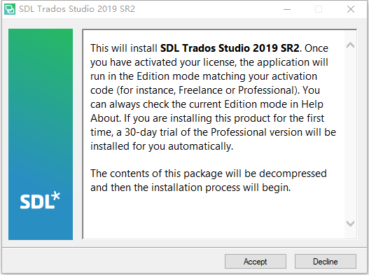This screenshot has width=369, height=275.
Task: Click the scroll down arrow in text pane
Action: (350, 223)
